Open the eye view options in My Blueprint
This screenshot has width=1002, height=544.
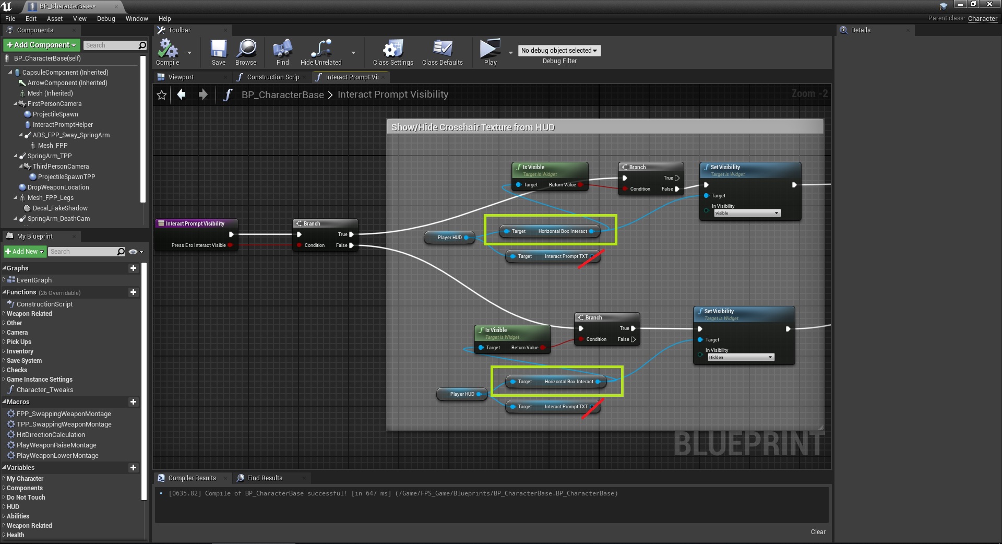[136, 252]
